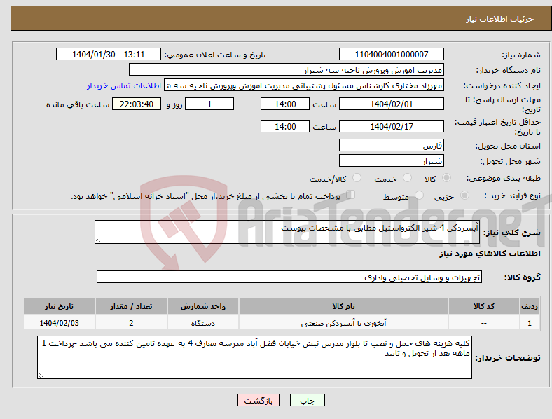Click the تعداد / مقدار column header

click(131, 306)
